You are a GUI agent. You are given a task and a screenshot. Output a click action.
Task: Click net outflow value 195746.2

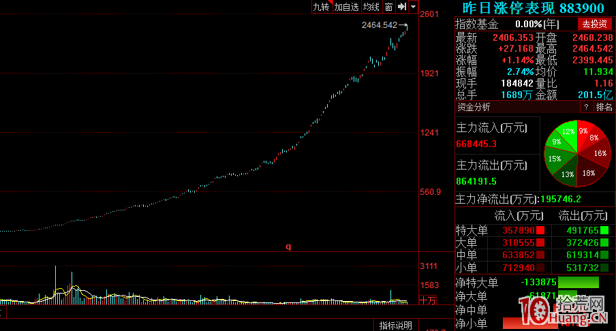pos(561,199)
